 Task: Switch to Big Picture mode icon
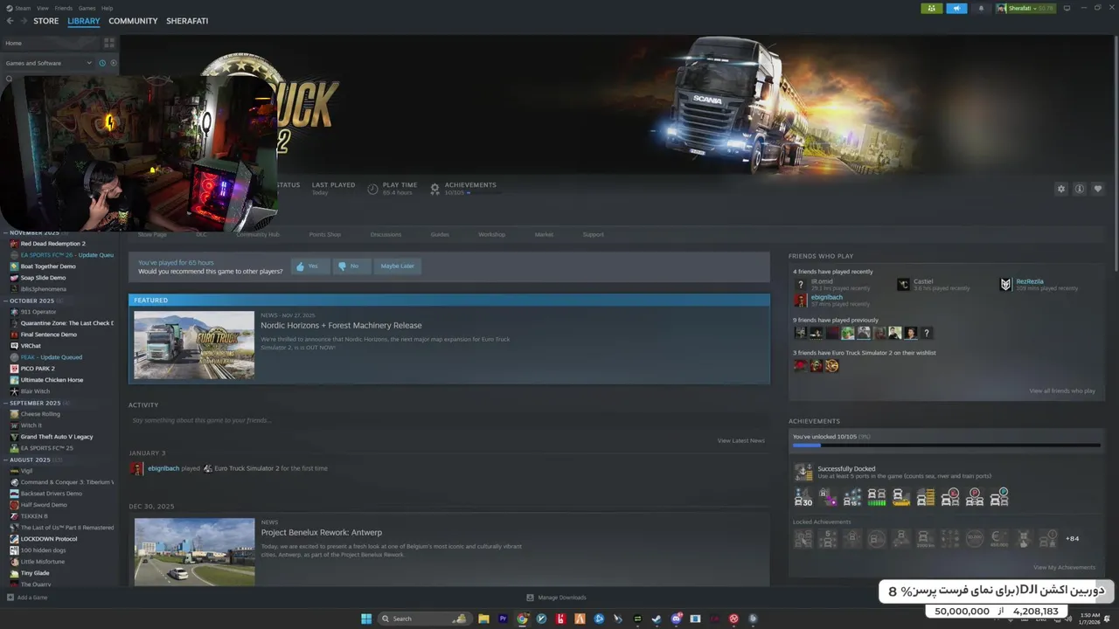(1067, 8)
